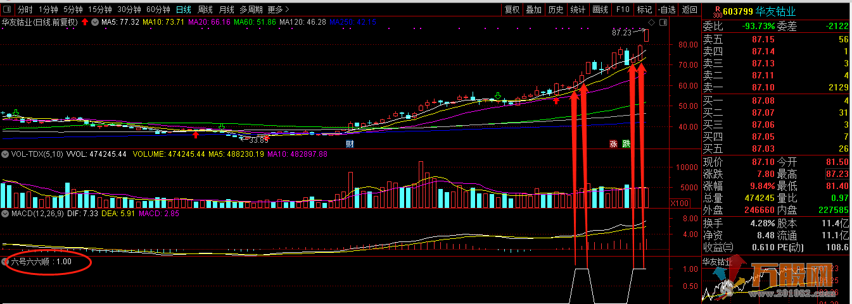Click the PE(动) value 108.6
Screen dimensions: 852x304
[x=836, y=248]
